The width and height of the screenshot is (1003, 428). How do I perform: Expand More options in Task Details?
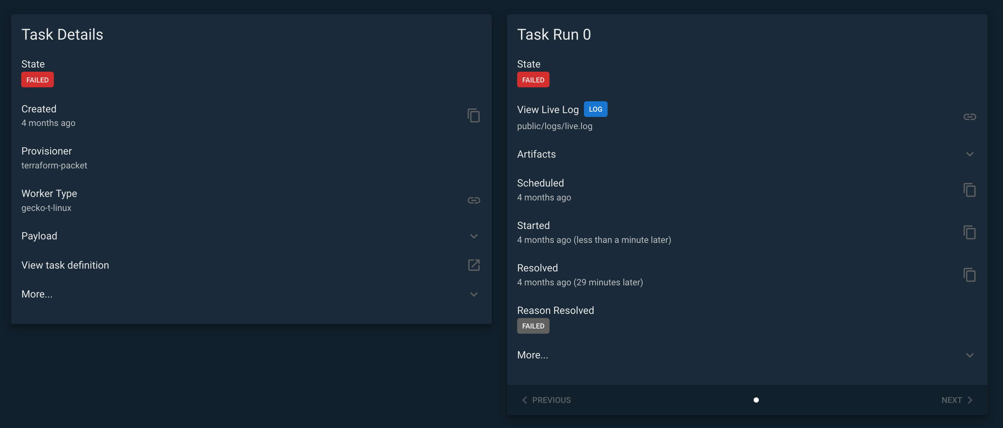[x=474, y=294]
